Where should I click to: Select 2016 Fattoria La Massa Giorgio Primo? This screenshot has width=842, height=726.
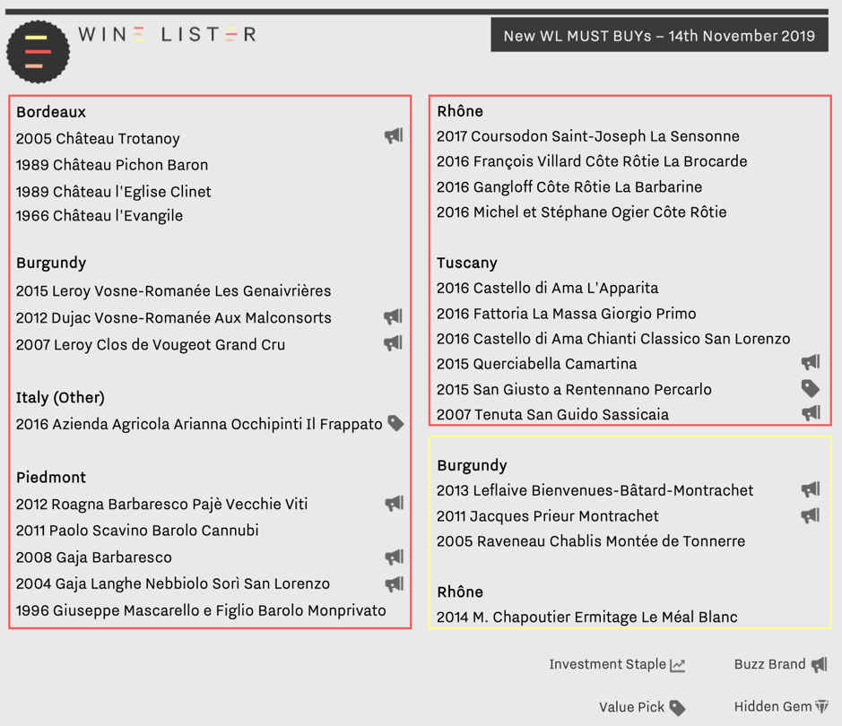(x=567, y=314)
